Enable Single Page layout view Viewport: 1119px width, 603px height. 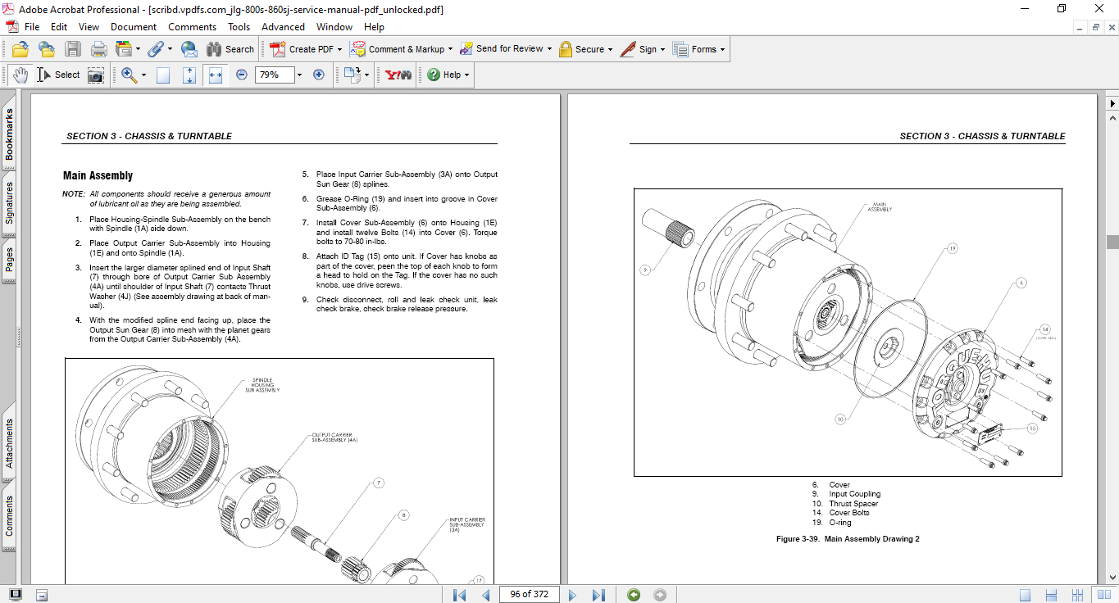[x=1025, y=595]
